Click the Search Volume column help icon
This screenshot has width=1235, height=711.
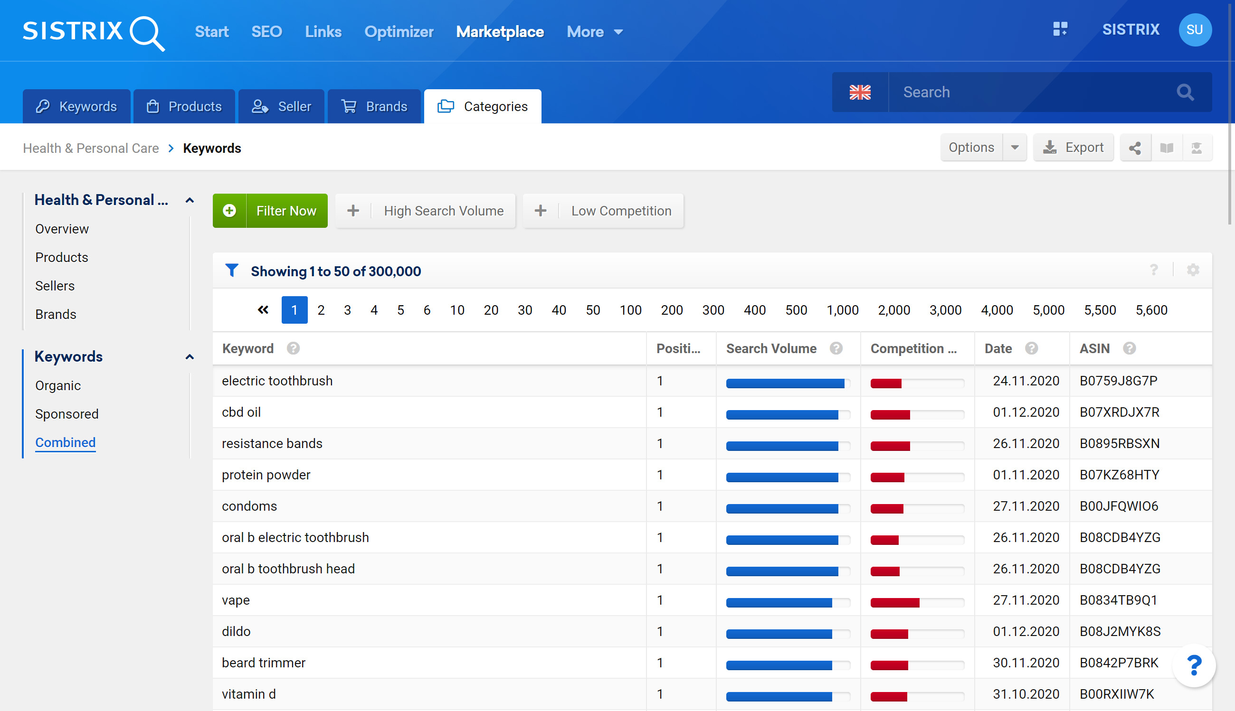[x=836, y=349]
